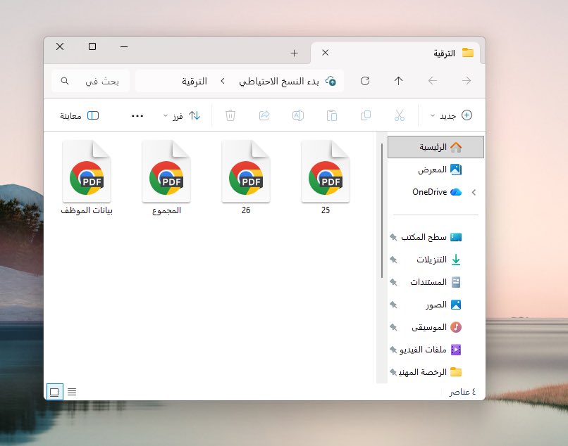Select PDF file named 26

246,177
